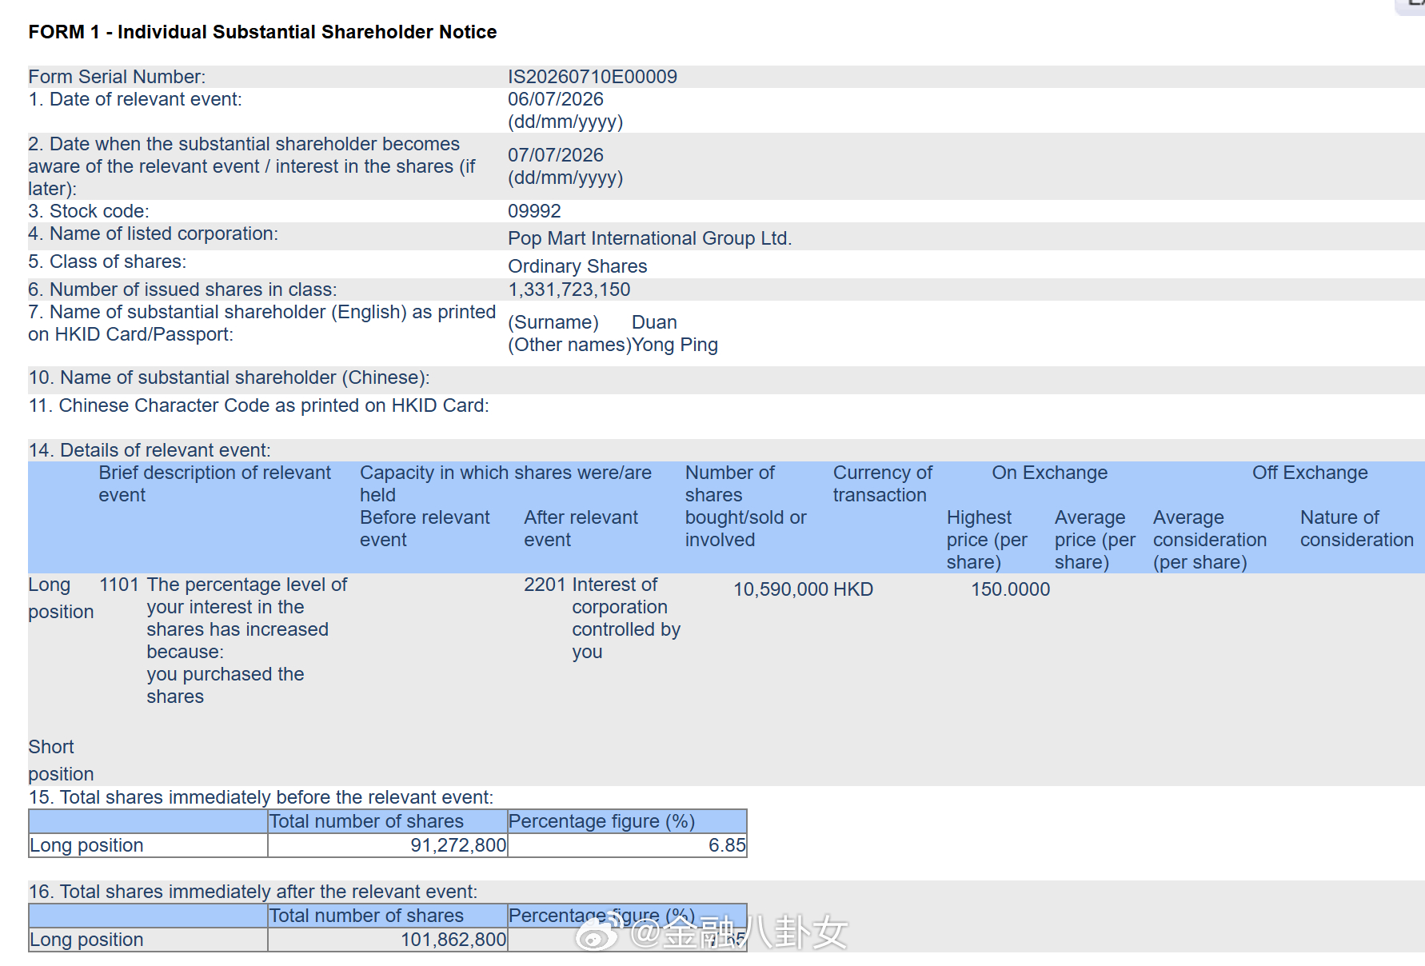Click 'Before relevant event' sub-header

(x=425, y=529)
